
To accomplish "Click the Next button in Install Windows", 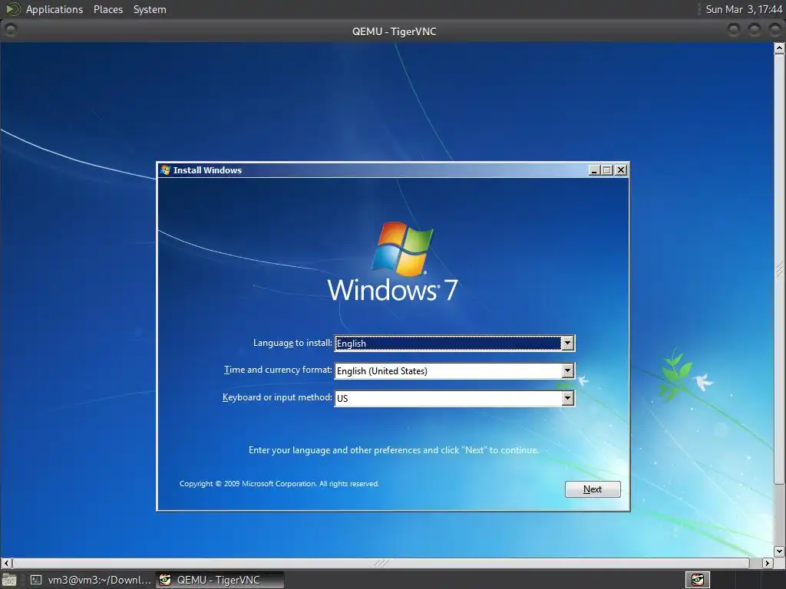I will [593, 489].
